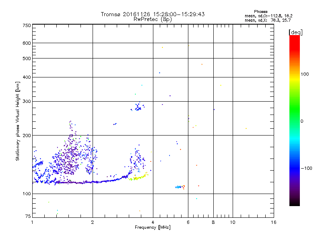This screenshot has width=322, height=242.
Task: Click the x-axis label '10'
Action: click(233, 222)
